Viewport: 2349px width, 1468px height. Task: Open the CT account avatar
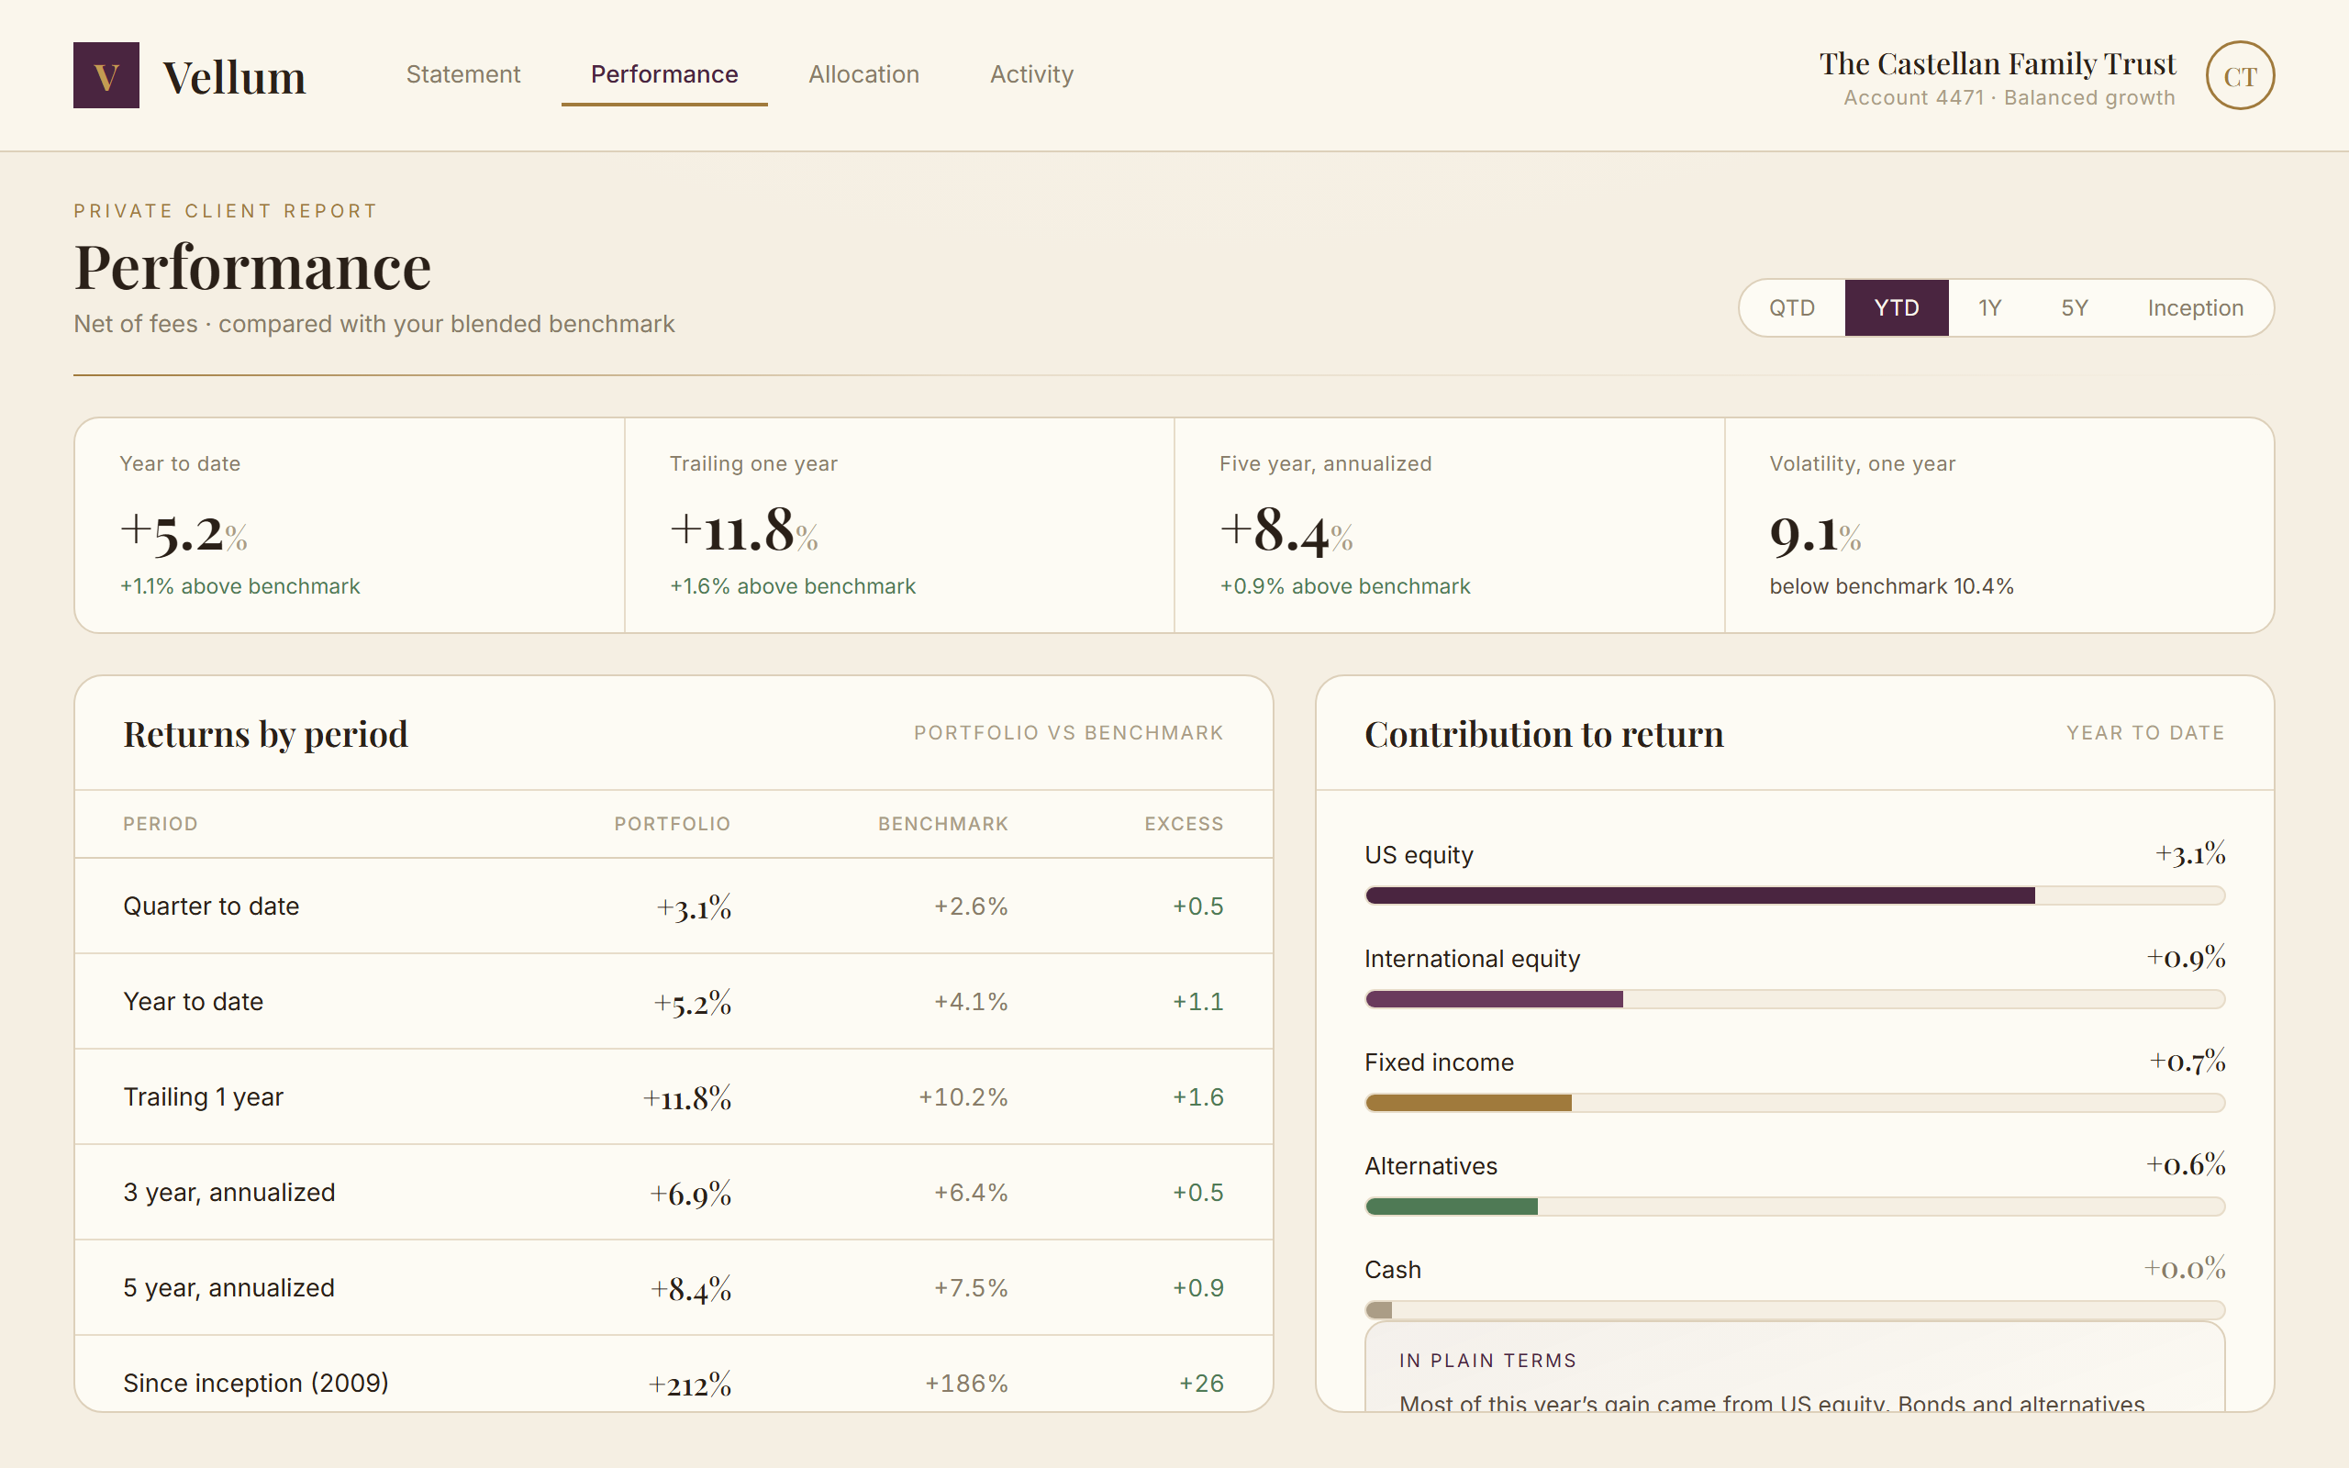point(2239,76)
